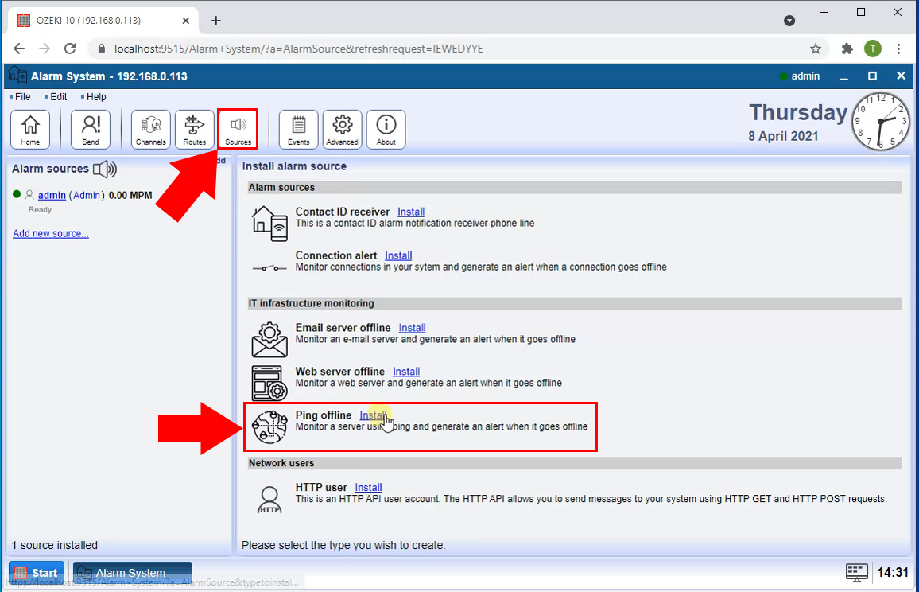Click the Alarm System taskbar button
The width and height of the screenshot is (919, 592).
tap(133, 573)
